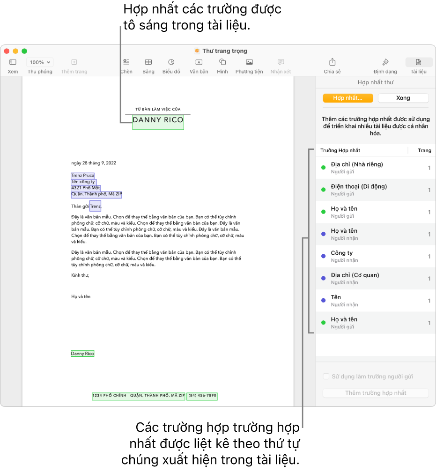The width and height of the screenshot is (436, 472).
Task: Click the Danny Rico signature field
Action: 82,354
